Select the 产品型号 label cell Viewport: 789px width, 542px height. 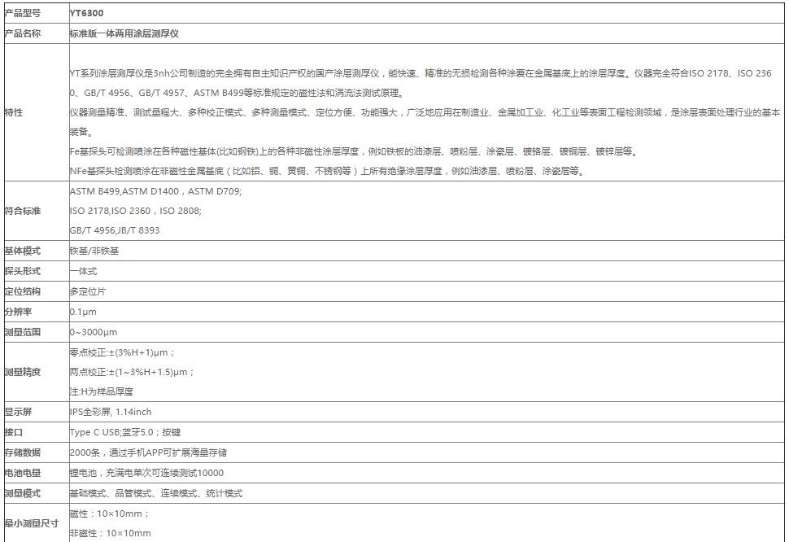(x=23, y=13)
